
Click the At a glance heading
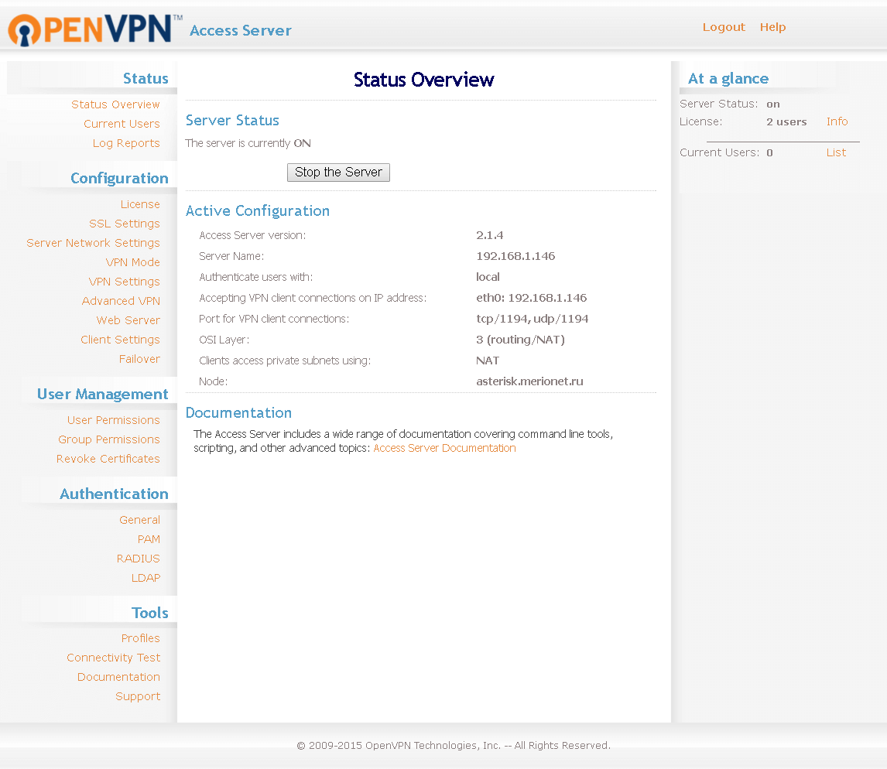pos(728,79)
